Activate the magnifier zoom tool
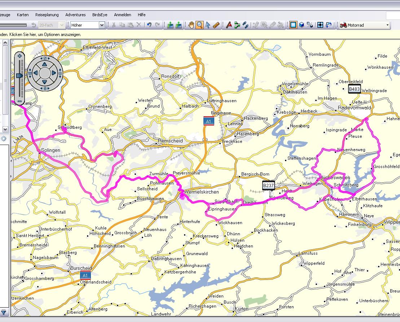The height and width of the screenshot is (322, 400). (x=199, y=25)
